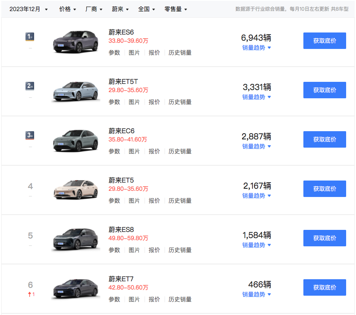The height and width of the screenshot is (315, 356).
Task: Click 获取底价 button for 蔚来ET5
Action: point(325,189)
